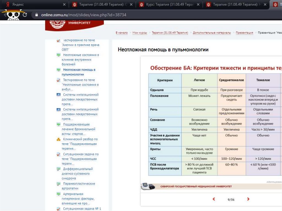Click 'Легкое' column header in table
This screenshot has height=211, width=282.
(x=199, y=80)
